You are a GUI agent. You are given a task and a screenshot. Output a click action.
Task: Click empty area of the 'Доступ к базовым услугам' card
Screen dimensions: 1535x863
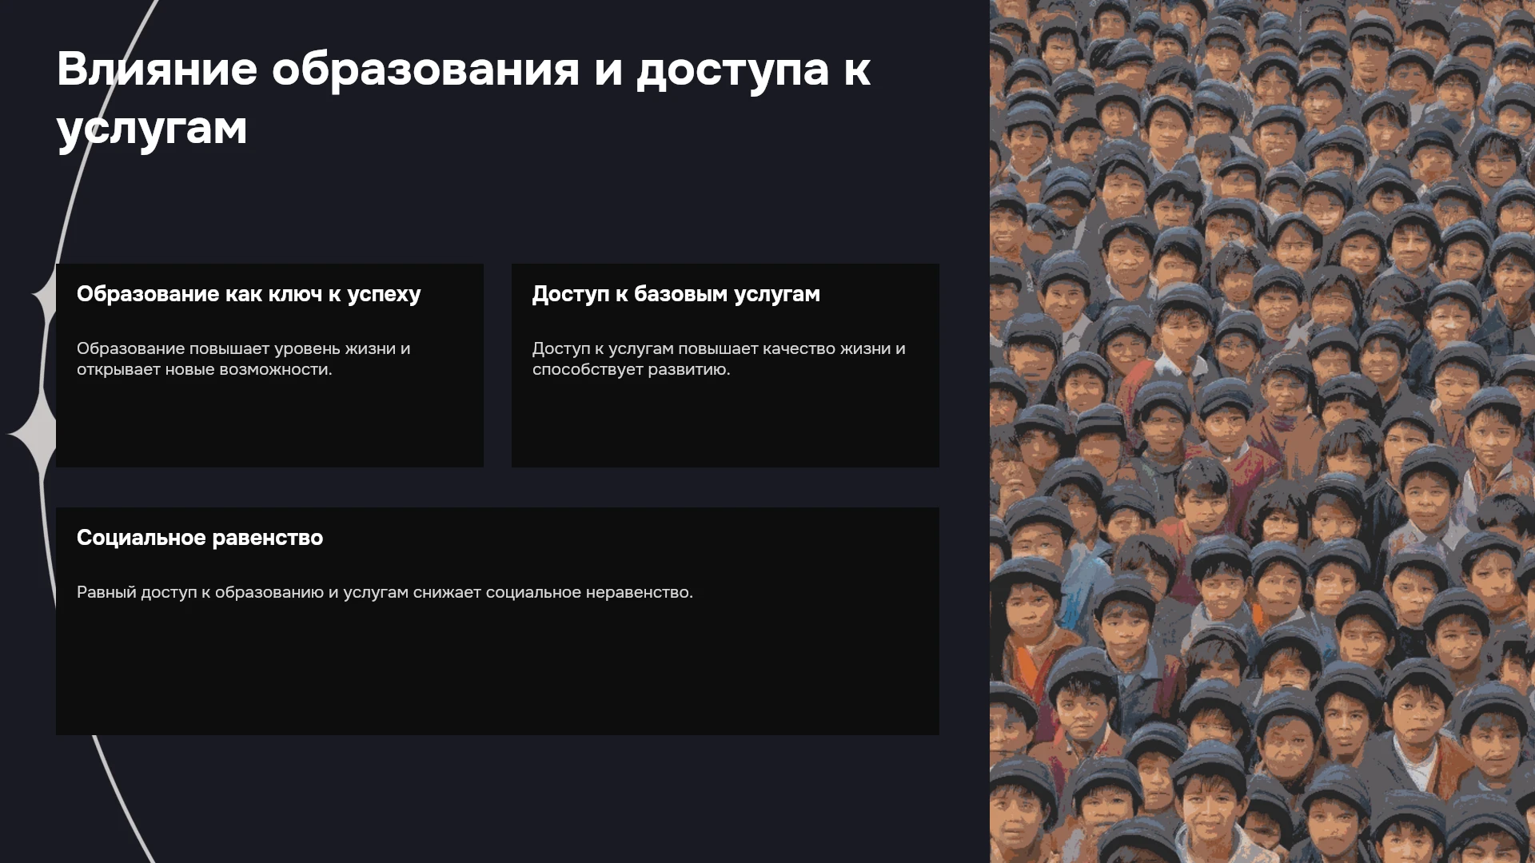click(x=725, y=422)
